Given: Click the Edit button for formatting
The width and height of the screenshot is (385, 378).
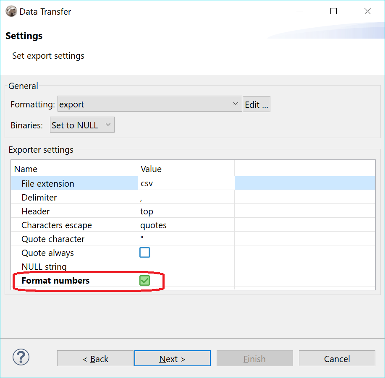Looking at the screenshot, I should [256, 104].
